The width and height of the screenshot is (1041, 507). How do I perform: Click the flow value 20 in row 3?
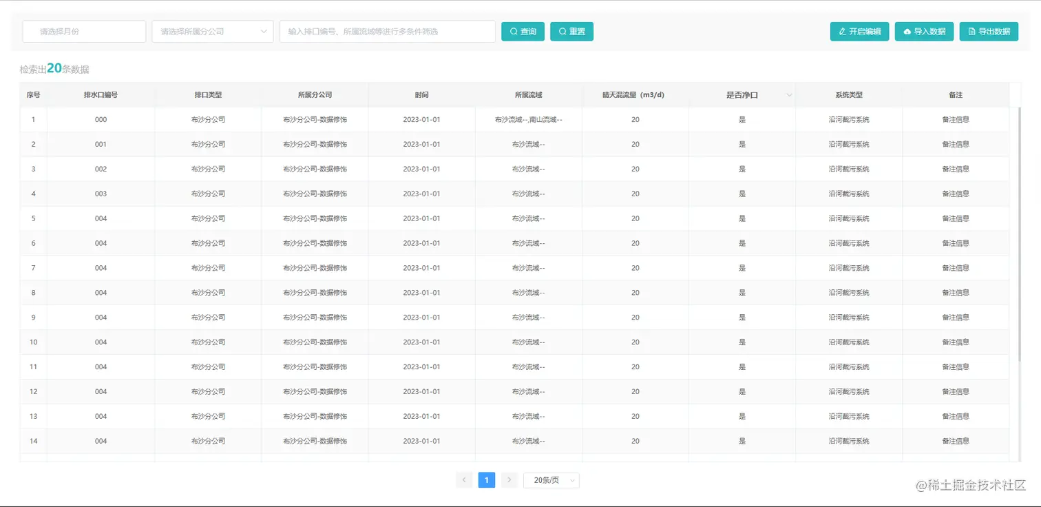pos(635,169)
